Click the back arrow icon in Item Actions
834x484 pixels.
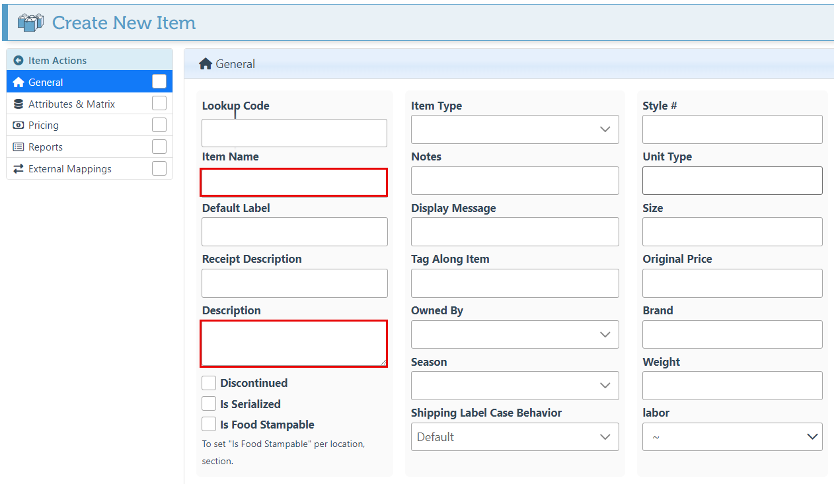point(19,61)
